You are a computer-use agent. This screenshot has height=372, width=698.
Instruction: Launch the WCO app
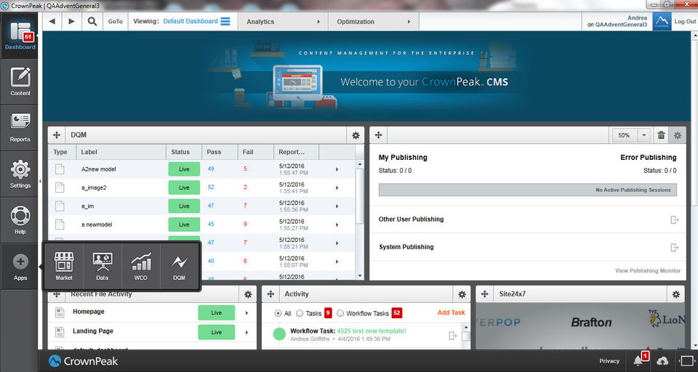tap(140, 266)
